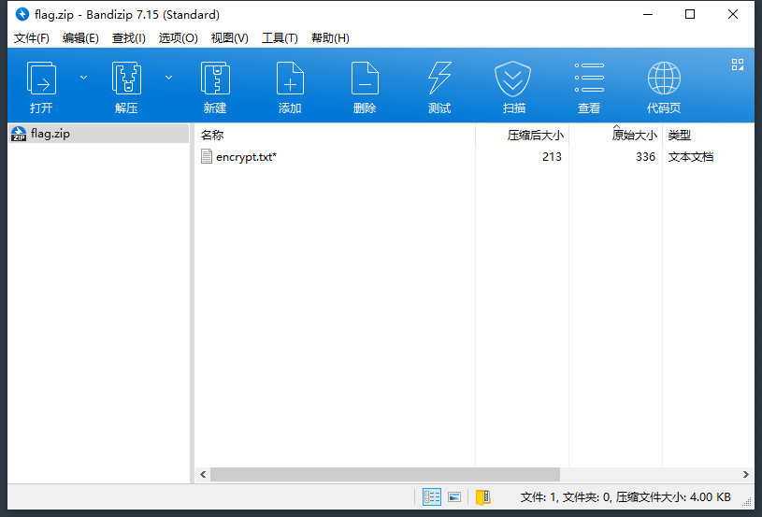Open the 工具(T) menu
The width and height of the screenshot is (762, 517).
280,38
